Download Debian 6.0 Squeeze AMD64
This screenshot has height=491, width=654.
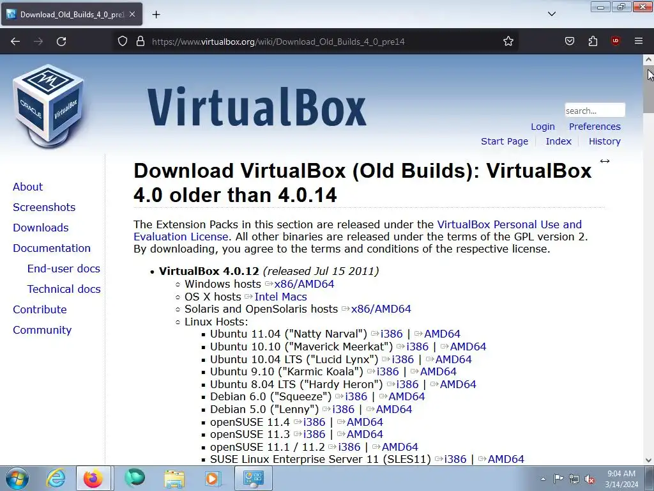[407, 396]
